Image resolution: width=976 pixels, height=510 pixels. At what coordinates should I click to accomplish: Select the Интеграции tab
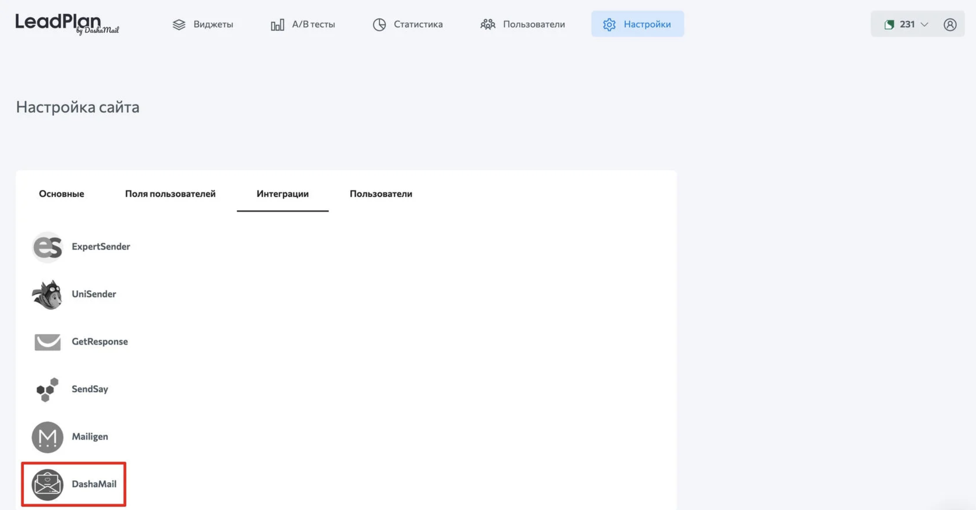tap(282, 194)
